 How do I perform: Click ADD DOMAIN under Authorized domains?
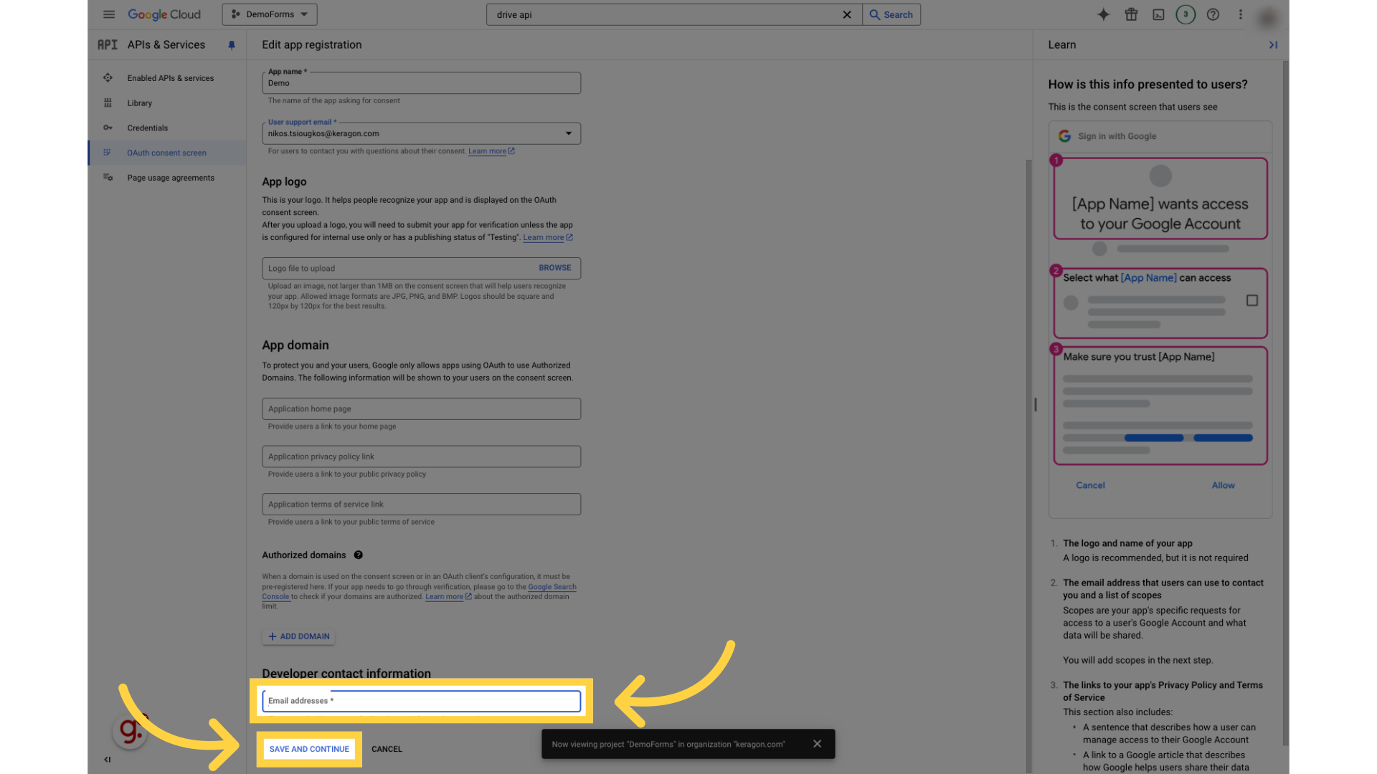point(298,636)
